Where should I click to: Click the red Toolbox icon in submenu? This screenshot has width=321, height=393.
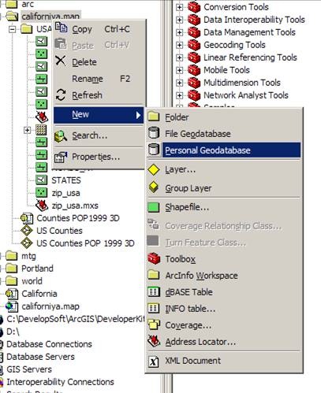click(x=154, y=258)
